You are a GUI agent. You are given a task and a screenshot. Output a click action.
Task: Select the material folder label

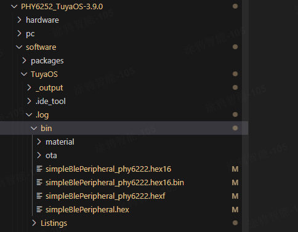(60, 142)
